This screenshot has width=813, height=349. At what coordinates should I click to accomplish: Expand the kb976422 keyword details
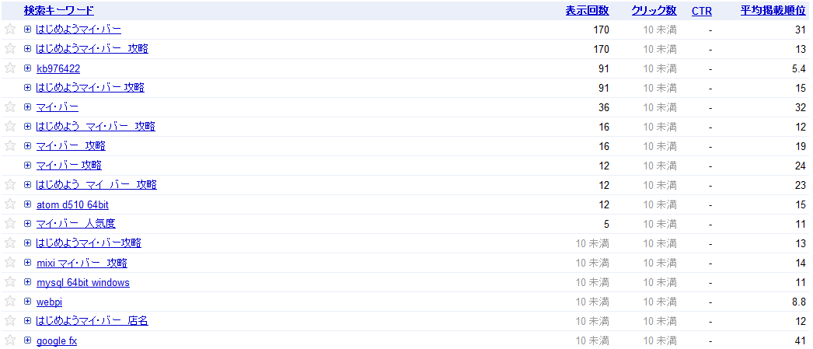[x=28, y=68]
